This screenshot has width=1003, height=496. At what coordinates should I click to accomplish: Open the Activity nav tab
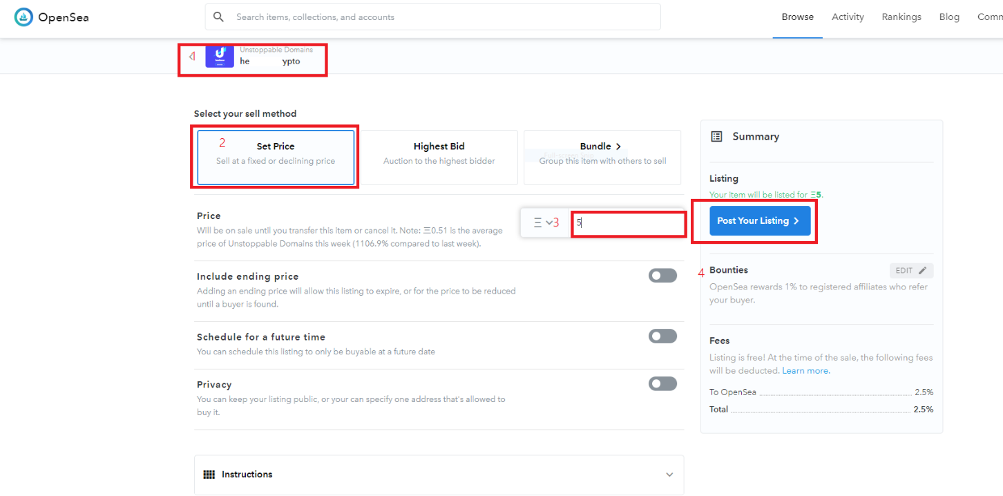click(x=848, y=17)
